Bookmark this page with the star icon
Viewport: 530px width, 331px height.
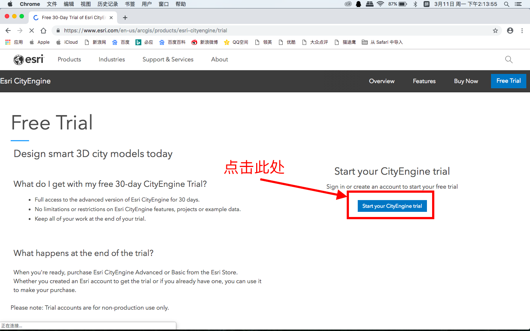pyautogui.click(x=495, y=31)
